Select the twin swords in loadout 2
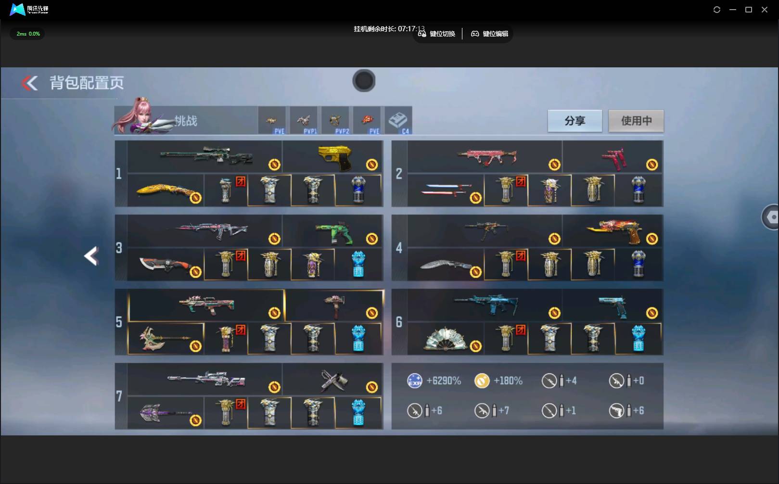Image resolution: width=779 pixels, height=484 pixels. 445,190
